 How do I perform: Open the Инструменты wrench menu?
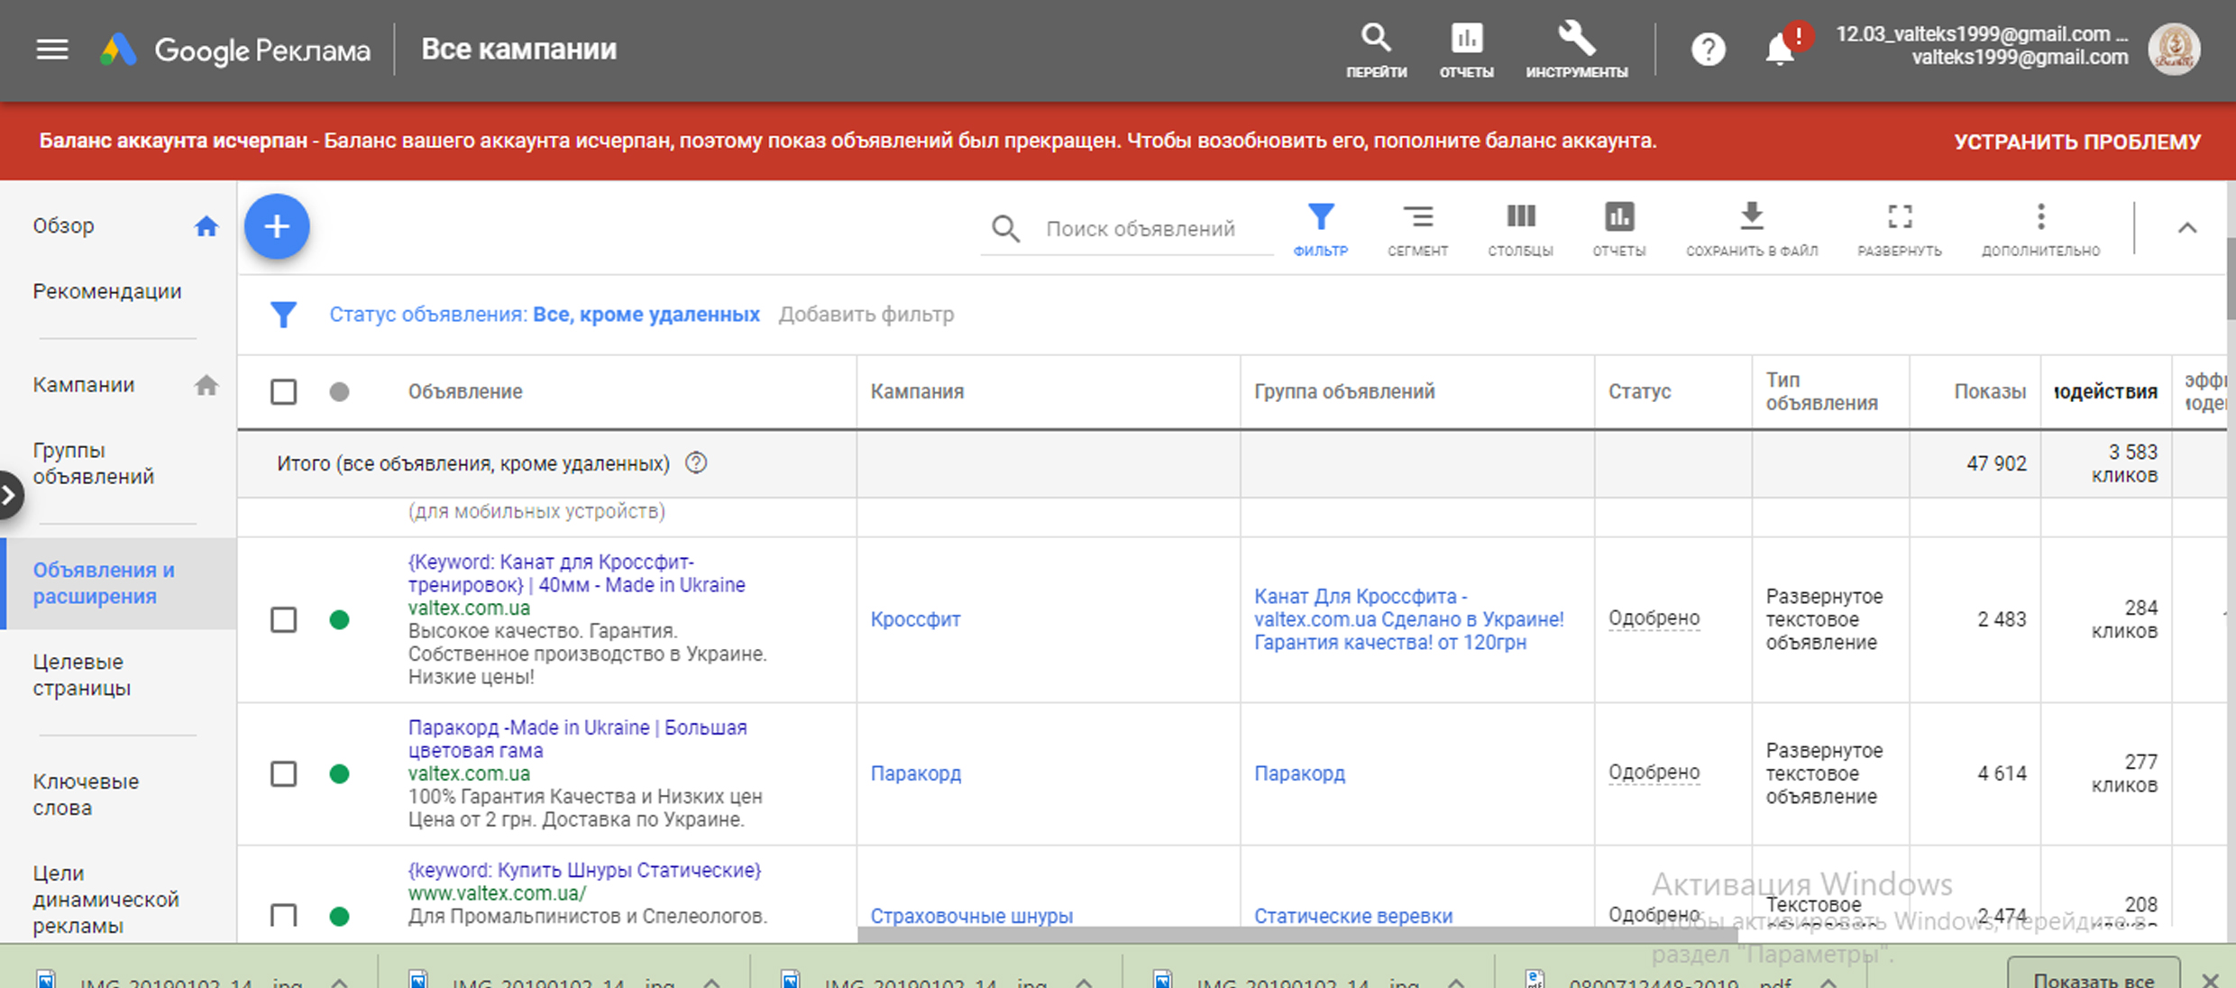click(1577, 50)
